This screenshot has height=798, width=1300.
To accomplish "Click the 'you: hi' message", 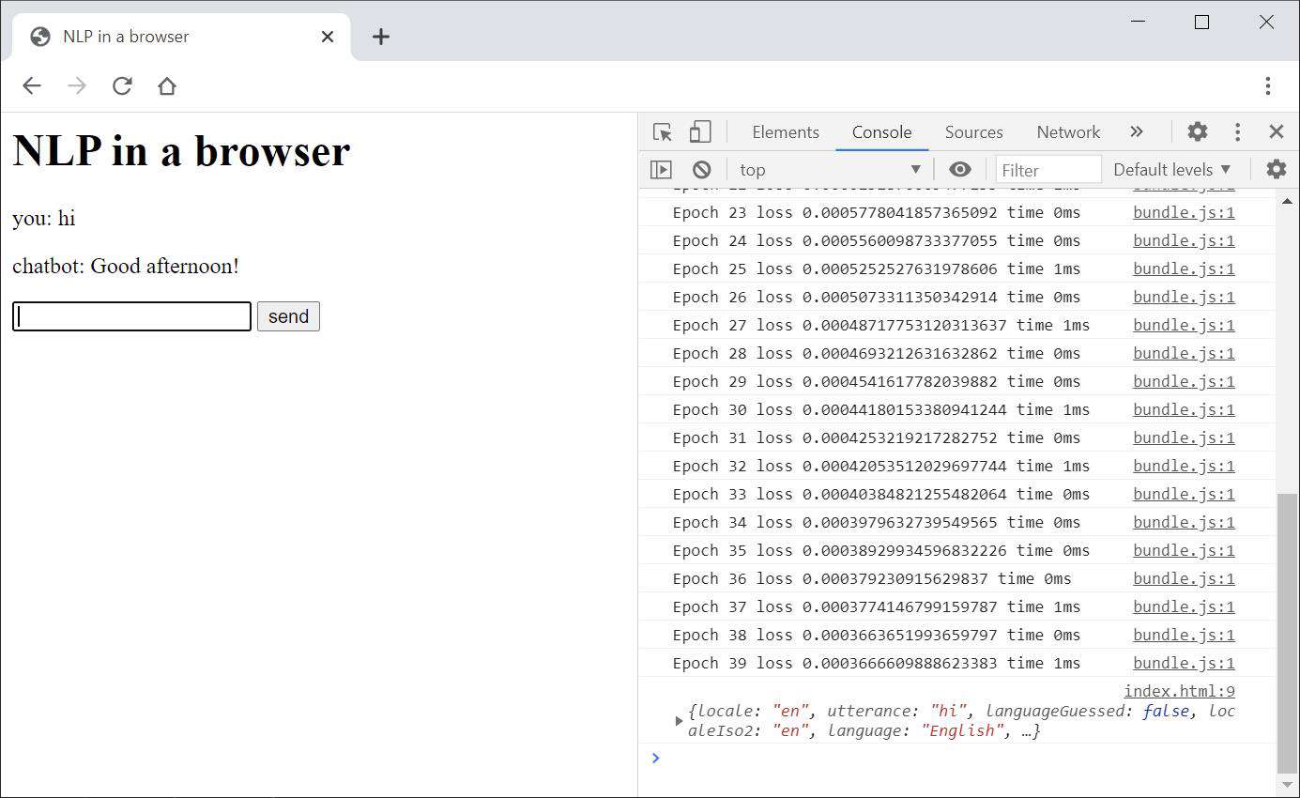I will coord(44,219).
